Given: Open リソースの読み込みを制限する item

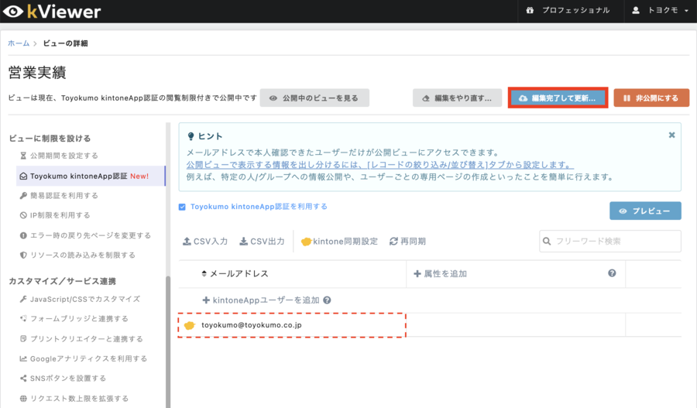Looking at the screenshot, I should [x=83, y=255].
